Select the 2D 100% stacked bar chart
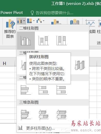This screenshot has width=101, height=134. 62,90
